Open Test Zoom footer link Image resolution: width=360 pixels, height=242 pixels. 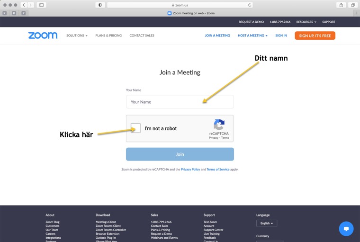click(x=210, y=222)
